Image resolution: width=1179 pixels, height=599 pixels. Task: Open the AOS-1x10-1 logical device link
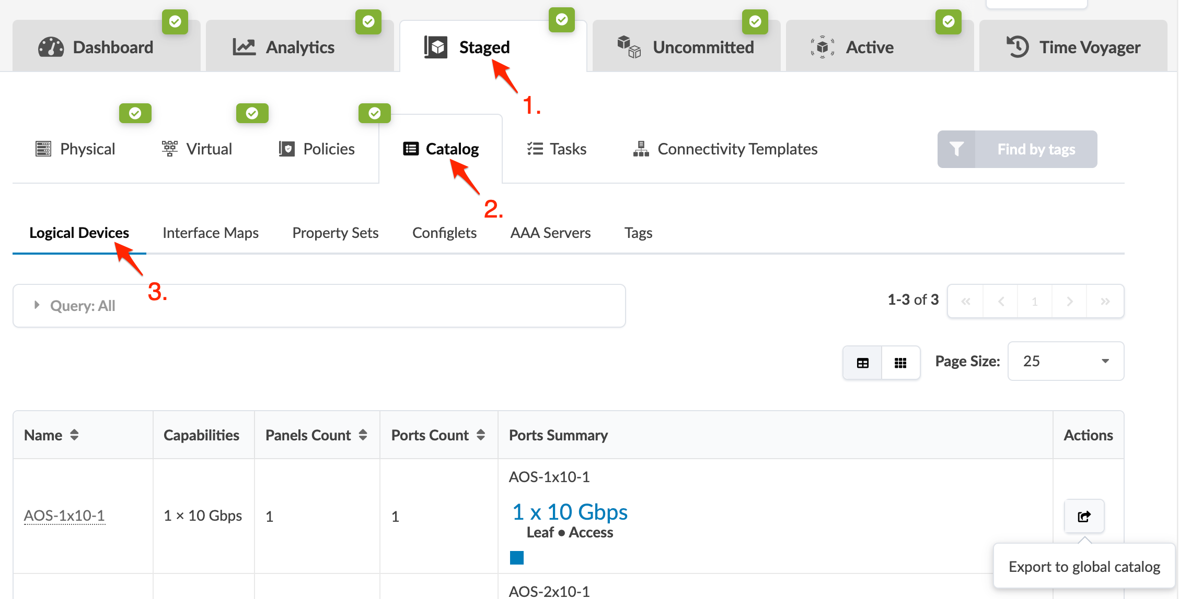pos(64,516)
